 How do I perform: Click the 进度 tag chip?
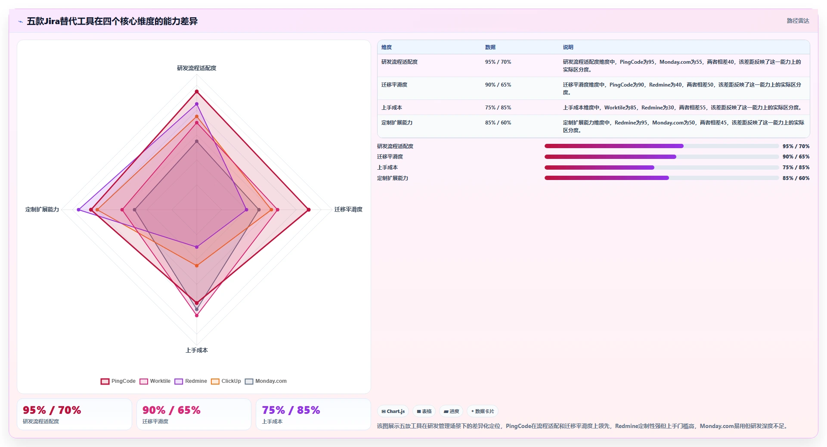(451, 411)
